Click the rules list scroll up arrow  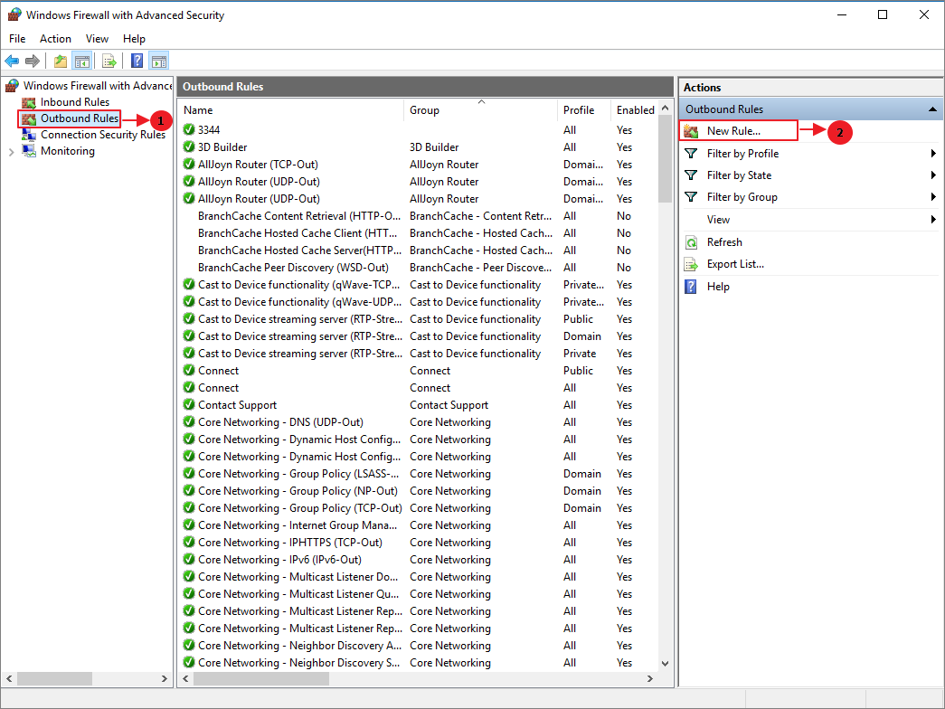click(x=666, y=108)
